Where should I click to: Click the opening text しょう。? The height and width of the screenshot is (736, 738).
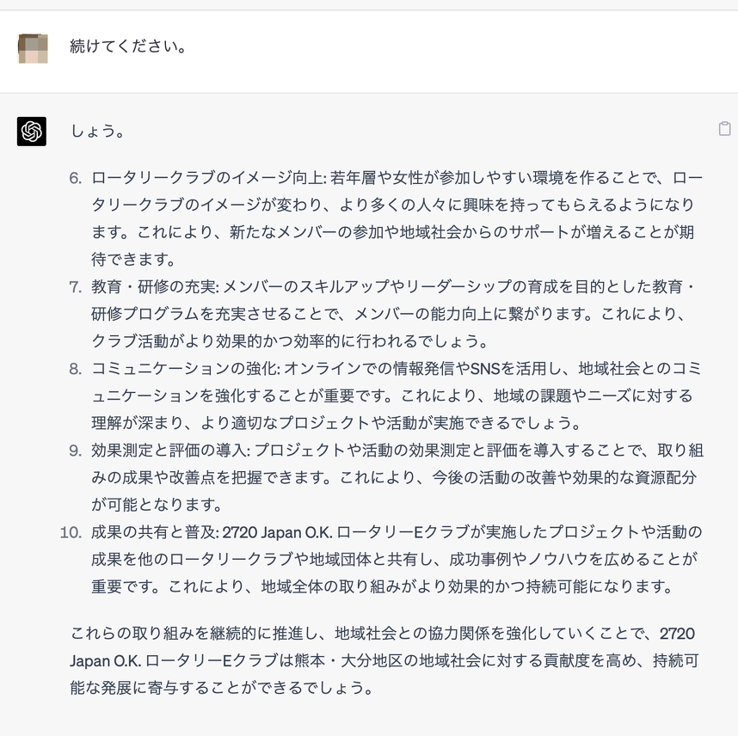pos(98,132)
